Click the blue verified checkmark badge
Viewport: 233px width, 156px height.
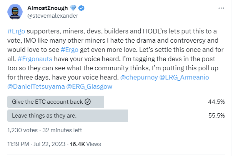[x=81, y=8]
